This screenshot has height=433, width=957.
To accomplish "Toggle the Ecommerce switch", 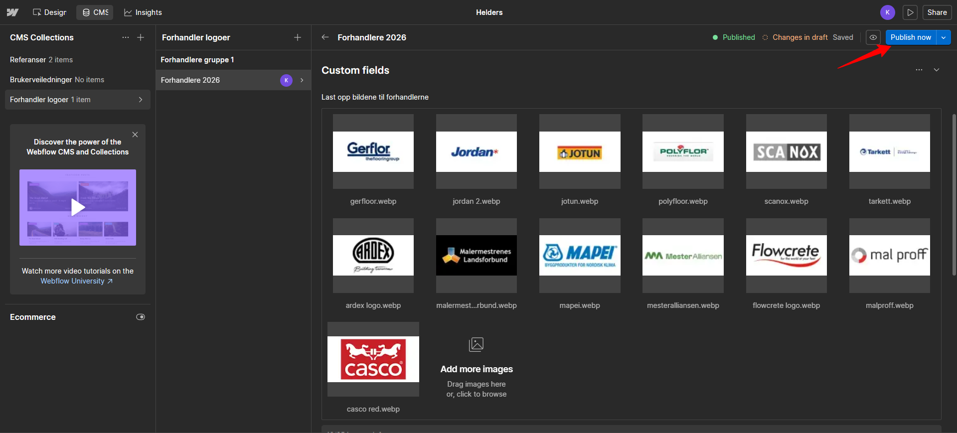I will coord(141,317).
